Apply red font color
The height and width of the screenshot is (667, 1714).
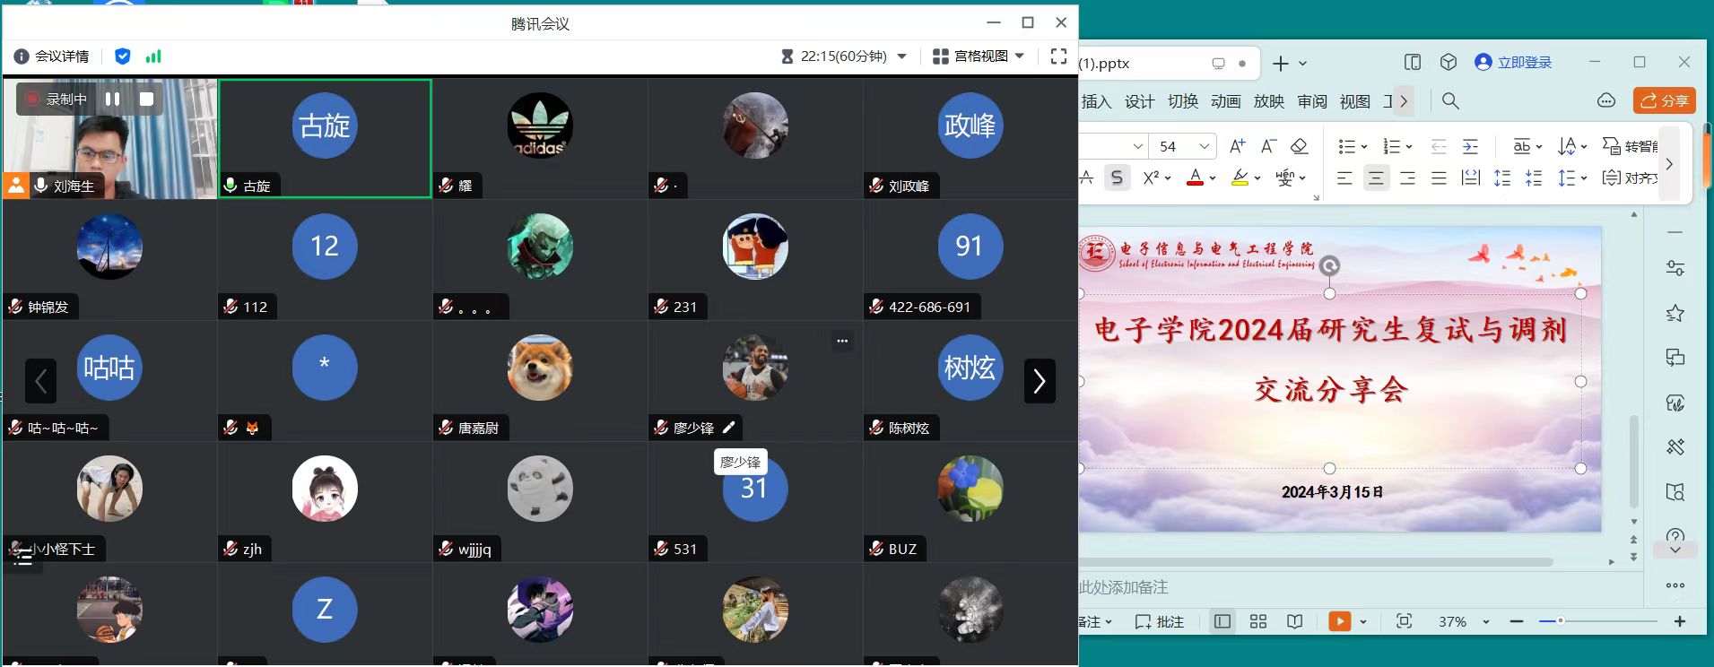1195,178
